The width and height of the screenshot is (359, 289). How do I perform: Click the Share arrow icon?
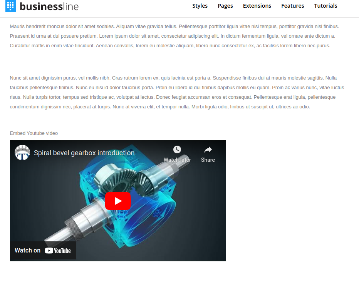tap(208, 149)
